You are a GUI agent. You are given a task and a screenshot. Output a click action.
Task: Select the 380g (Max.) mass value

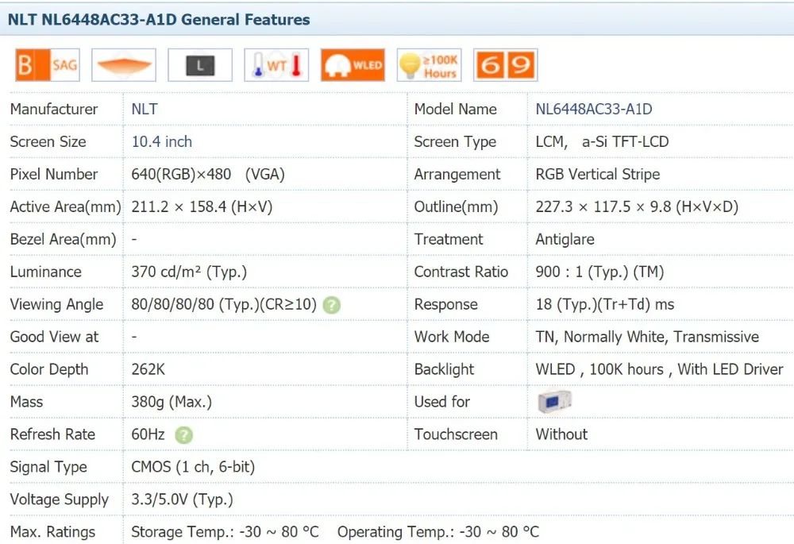[x=172, y=402]
